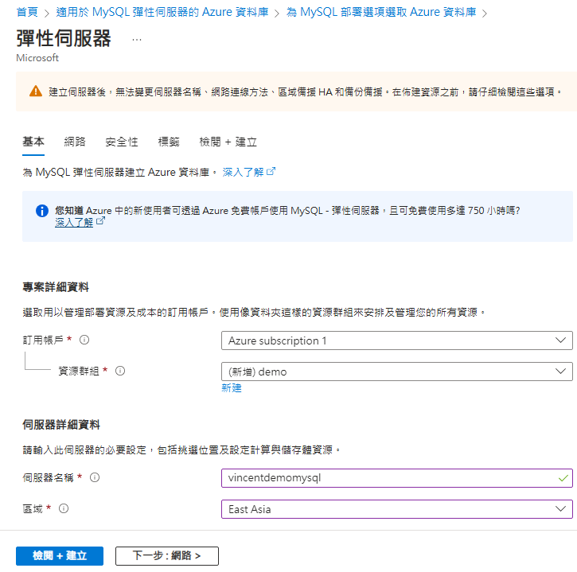The width and height of the screenshot is (577, 572).
Task: Expand the East Asia region dropdown
Action: (396, 508)
